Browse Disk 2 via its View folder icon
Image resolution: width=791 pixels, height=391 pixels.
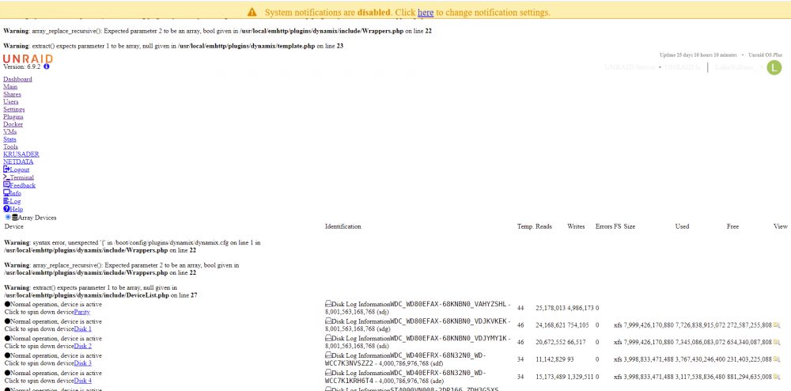[777, 342]
